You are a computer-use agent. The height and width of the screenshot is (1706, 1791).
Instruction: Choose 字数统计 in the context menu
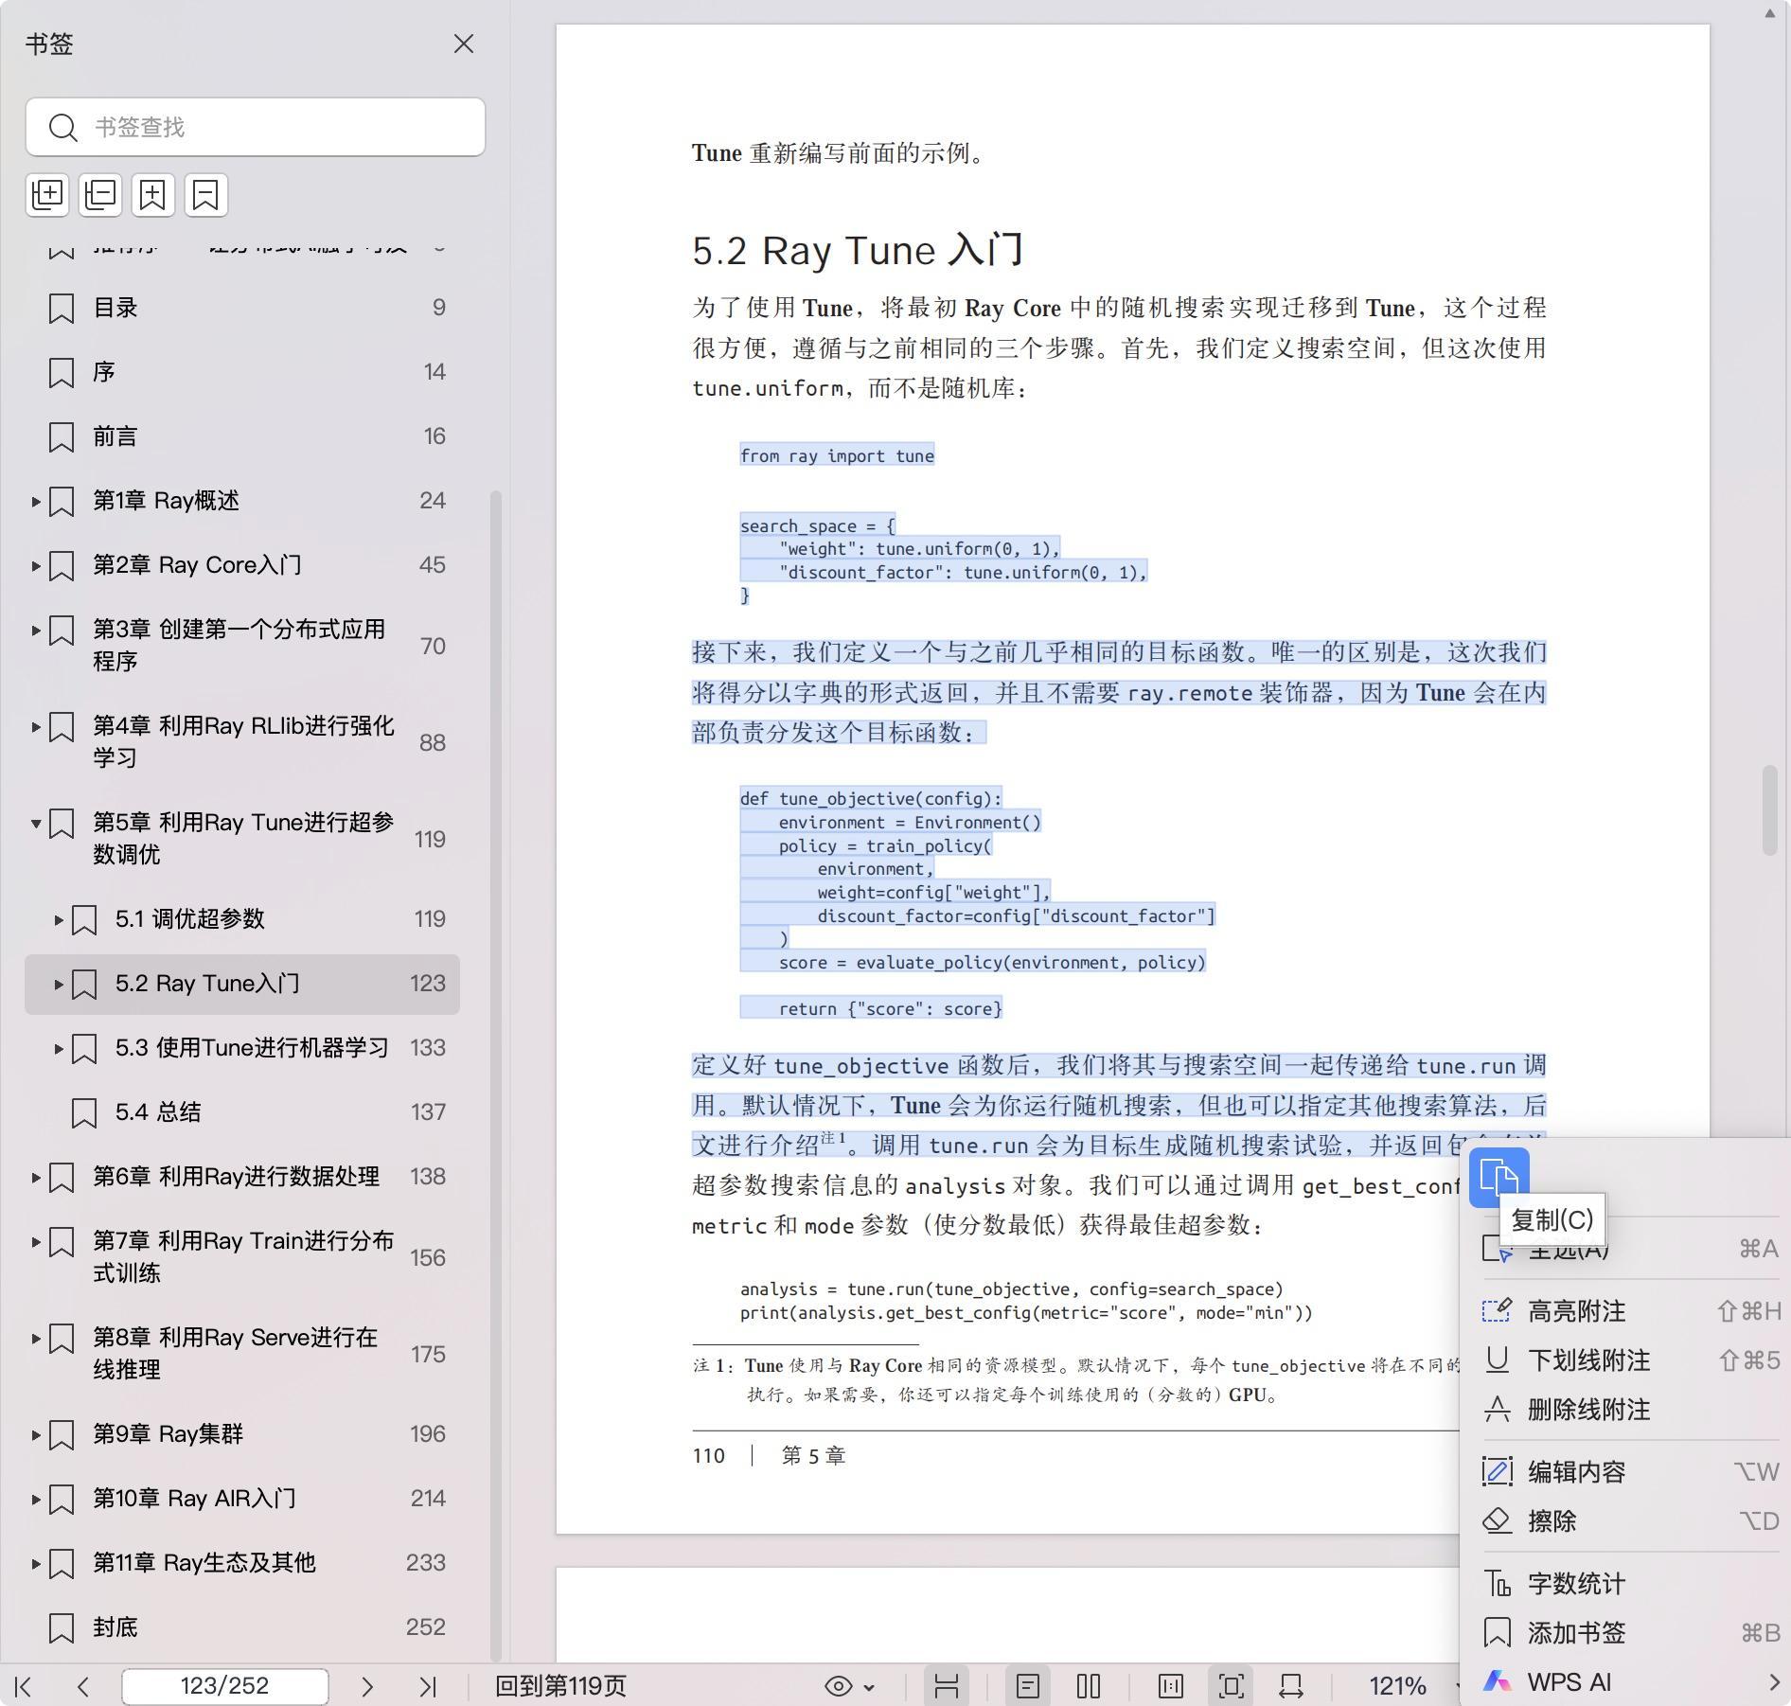click(x=1576, y=1584)
